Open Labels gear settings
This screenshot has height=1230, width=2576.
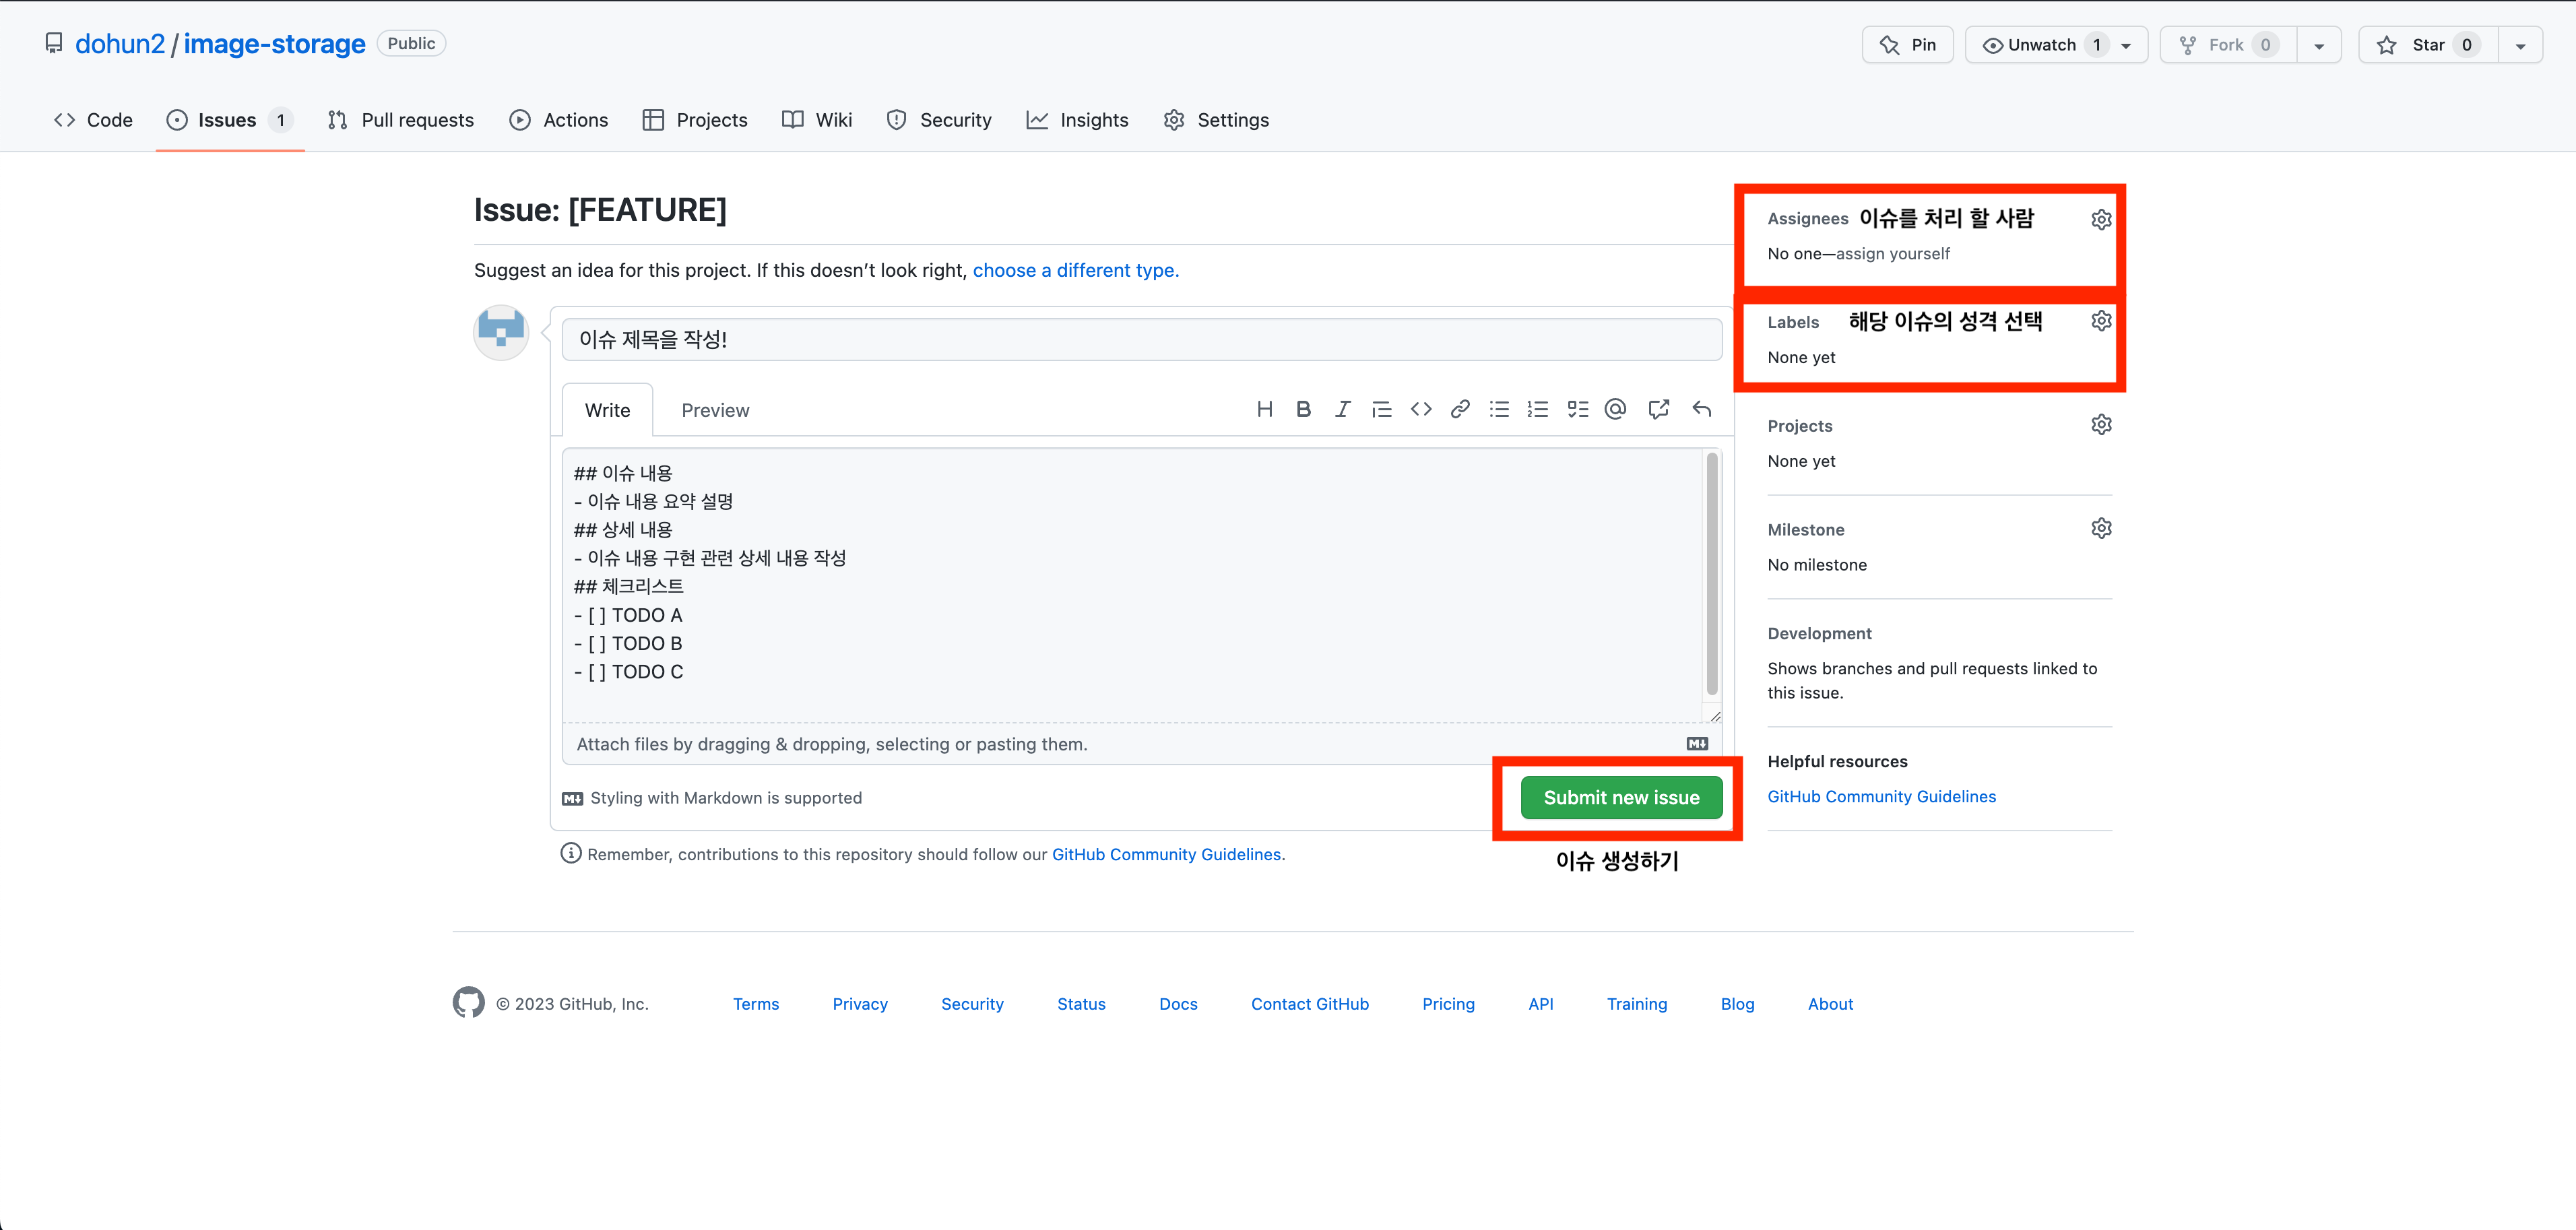tap(2101, 321)
